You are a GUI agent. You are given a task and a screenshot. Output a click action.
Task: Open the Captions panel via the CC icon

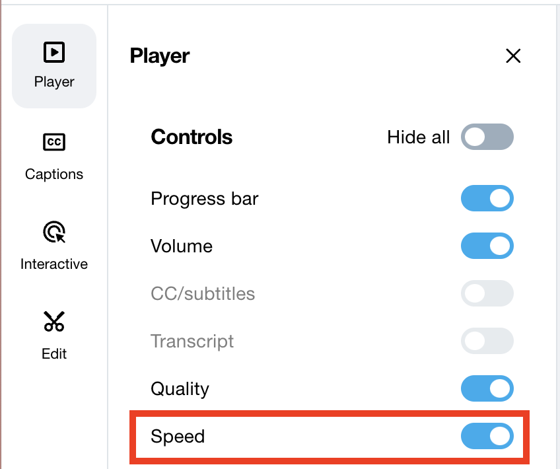[x=53, y=143]
